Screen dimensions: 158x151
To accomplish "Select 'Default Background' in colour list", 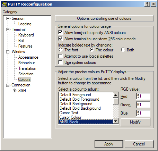I will point(86,104).
